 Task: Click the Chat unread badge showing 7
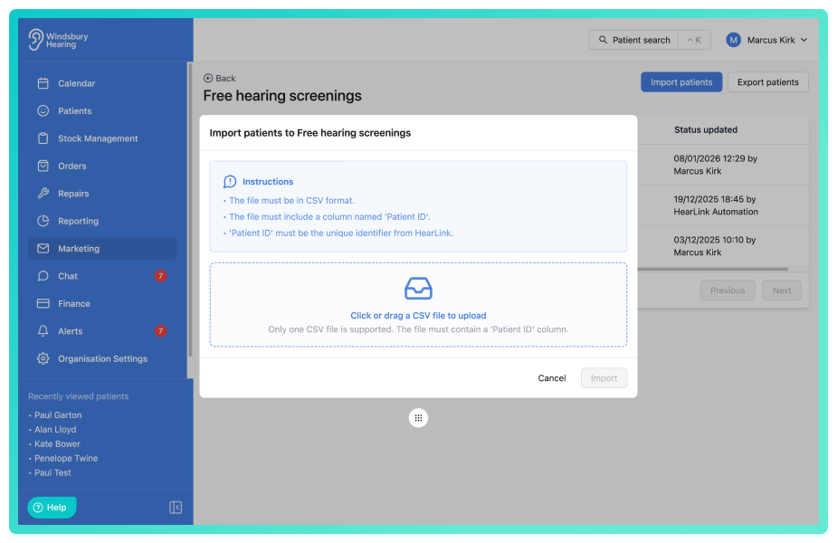[160, 276]
